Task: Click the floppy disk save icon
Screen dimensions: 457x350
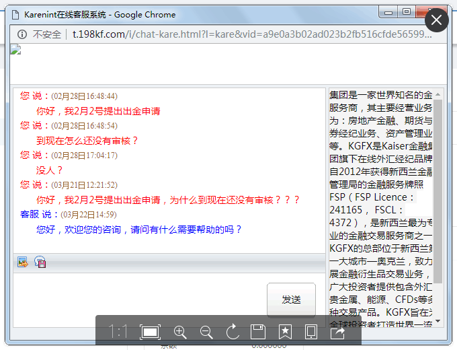Action: (x=258, y=332)
